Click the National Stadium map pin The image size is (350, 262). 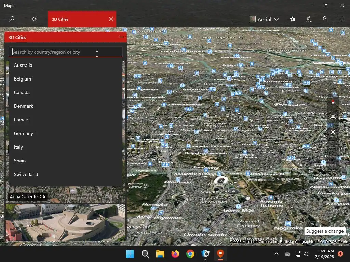221,180
